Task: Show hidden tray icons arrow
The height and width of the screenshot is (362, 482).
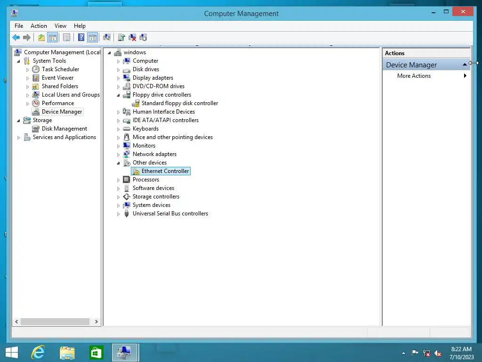Action: (x=403, y=353)
